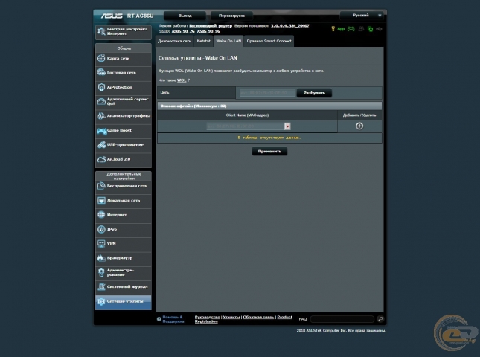Click the Перезагрузка reboot button

coord(231,16)
